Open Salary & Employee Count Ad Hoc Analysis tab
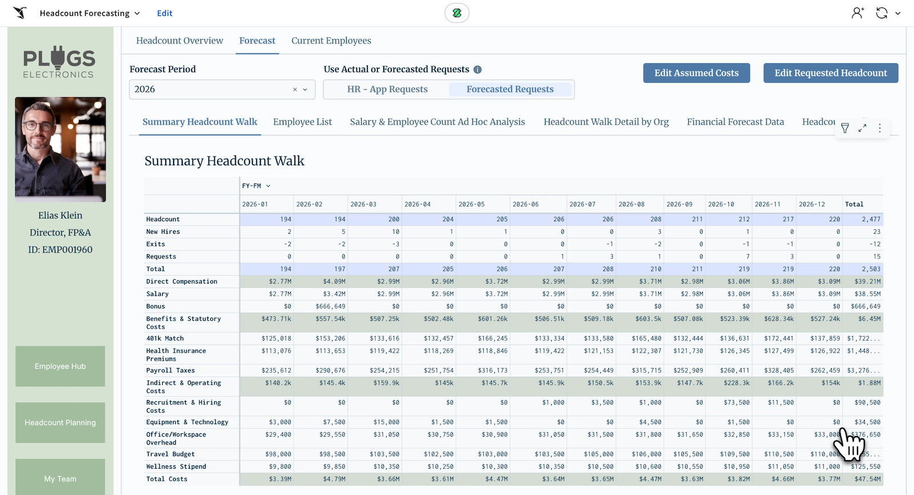The image size is (914, 495). tap(438, 122)
